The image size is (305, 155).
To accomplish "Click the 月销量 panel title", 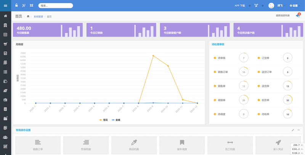I will 19,44.
